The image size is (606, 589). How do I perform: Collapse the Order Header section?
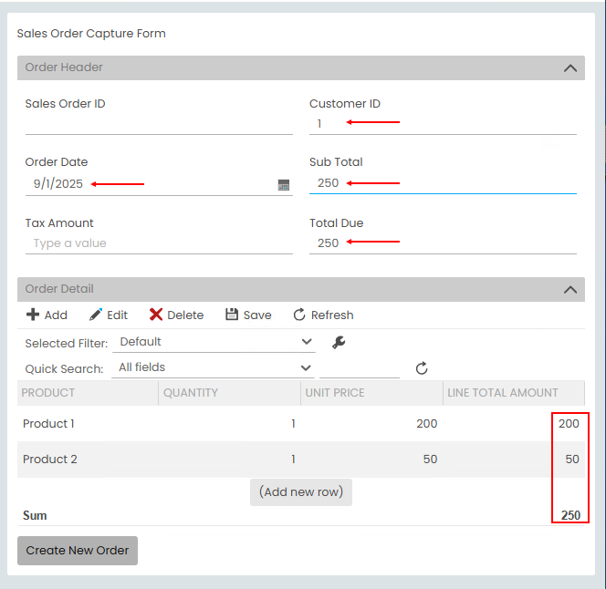click(x=570, y=67)
